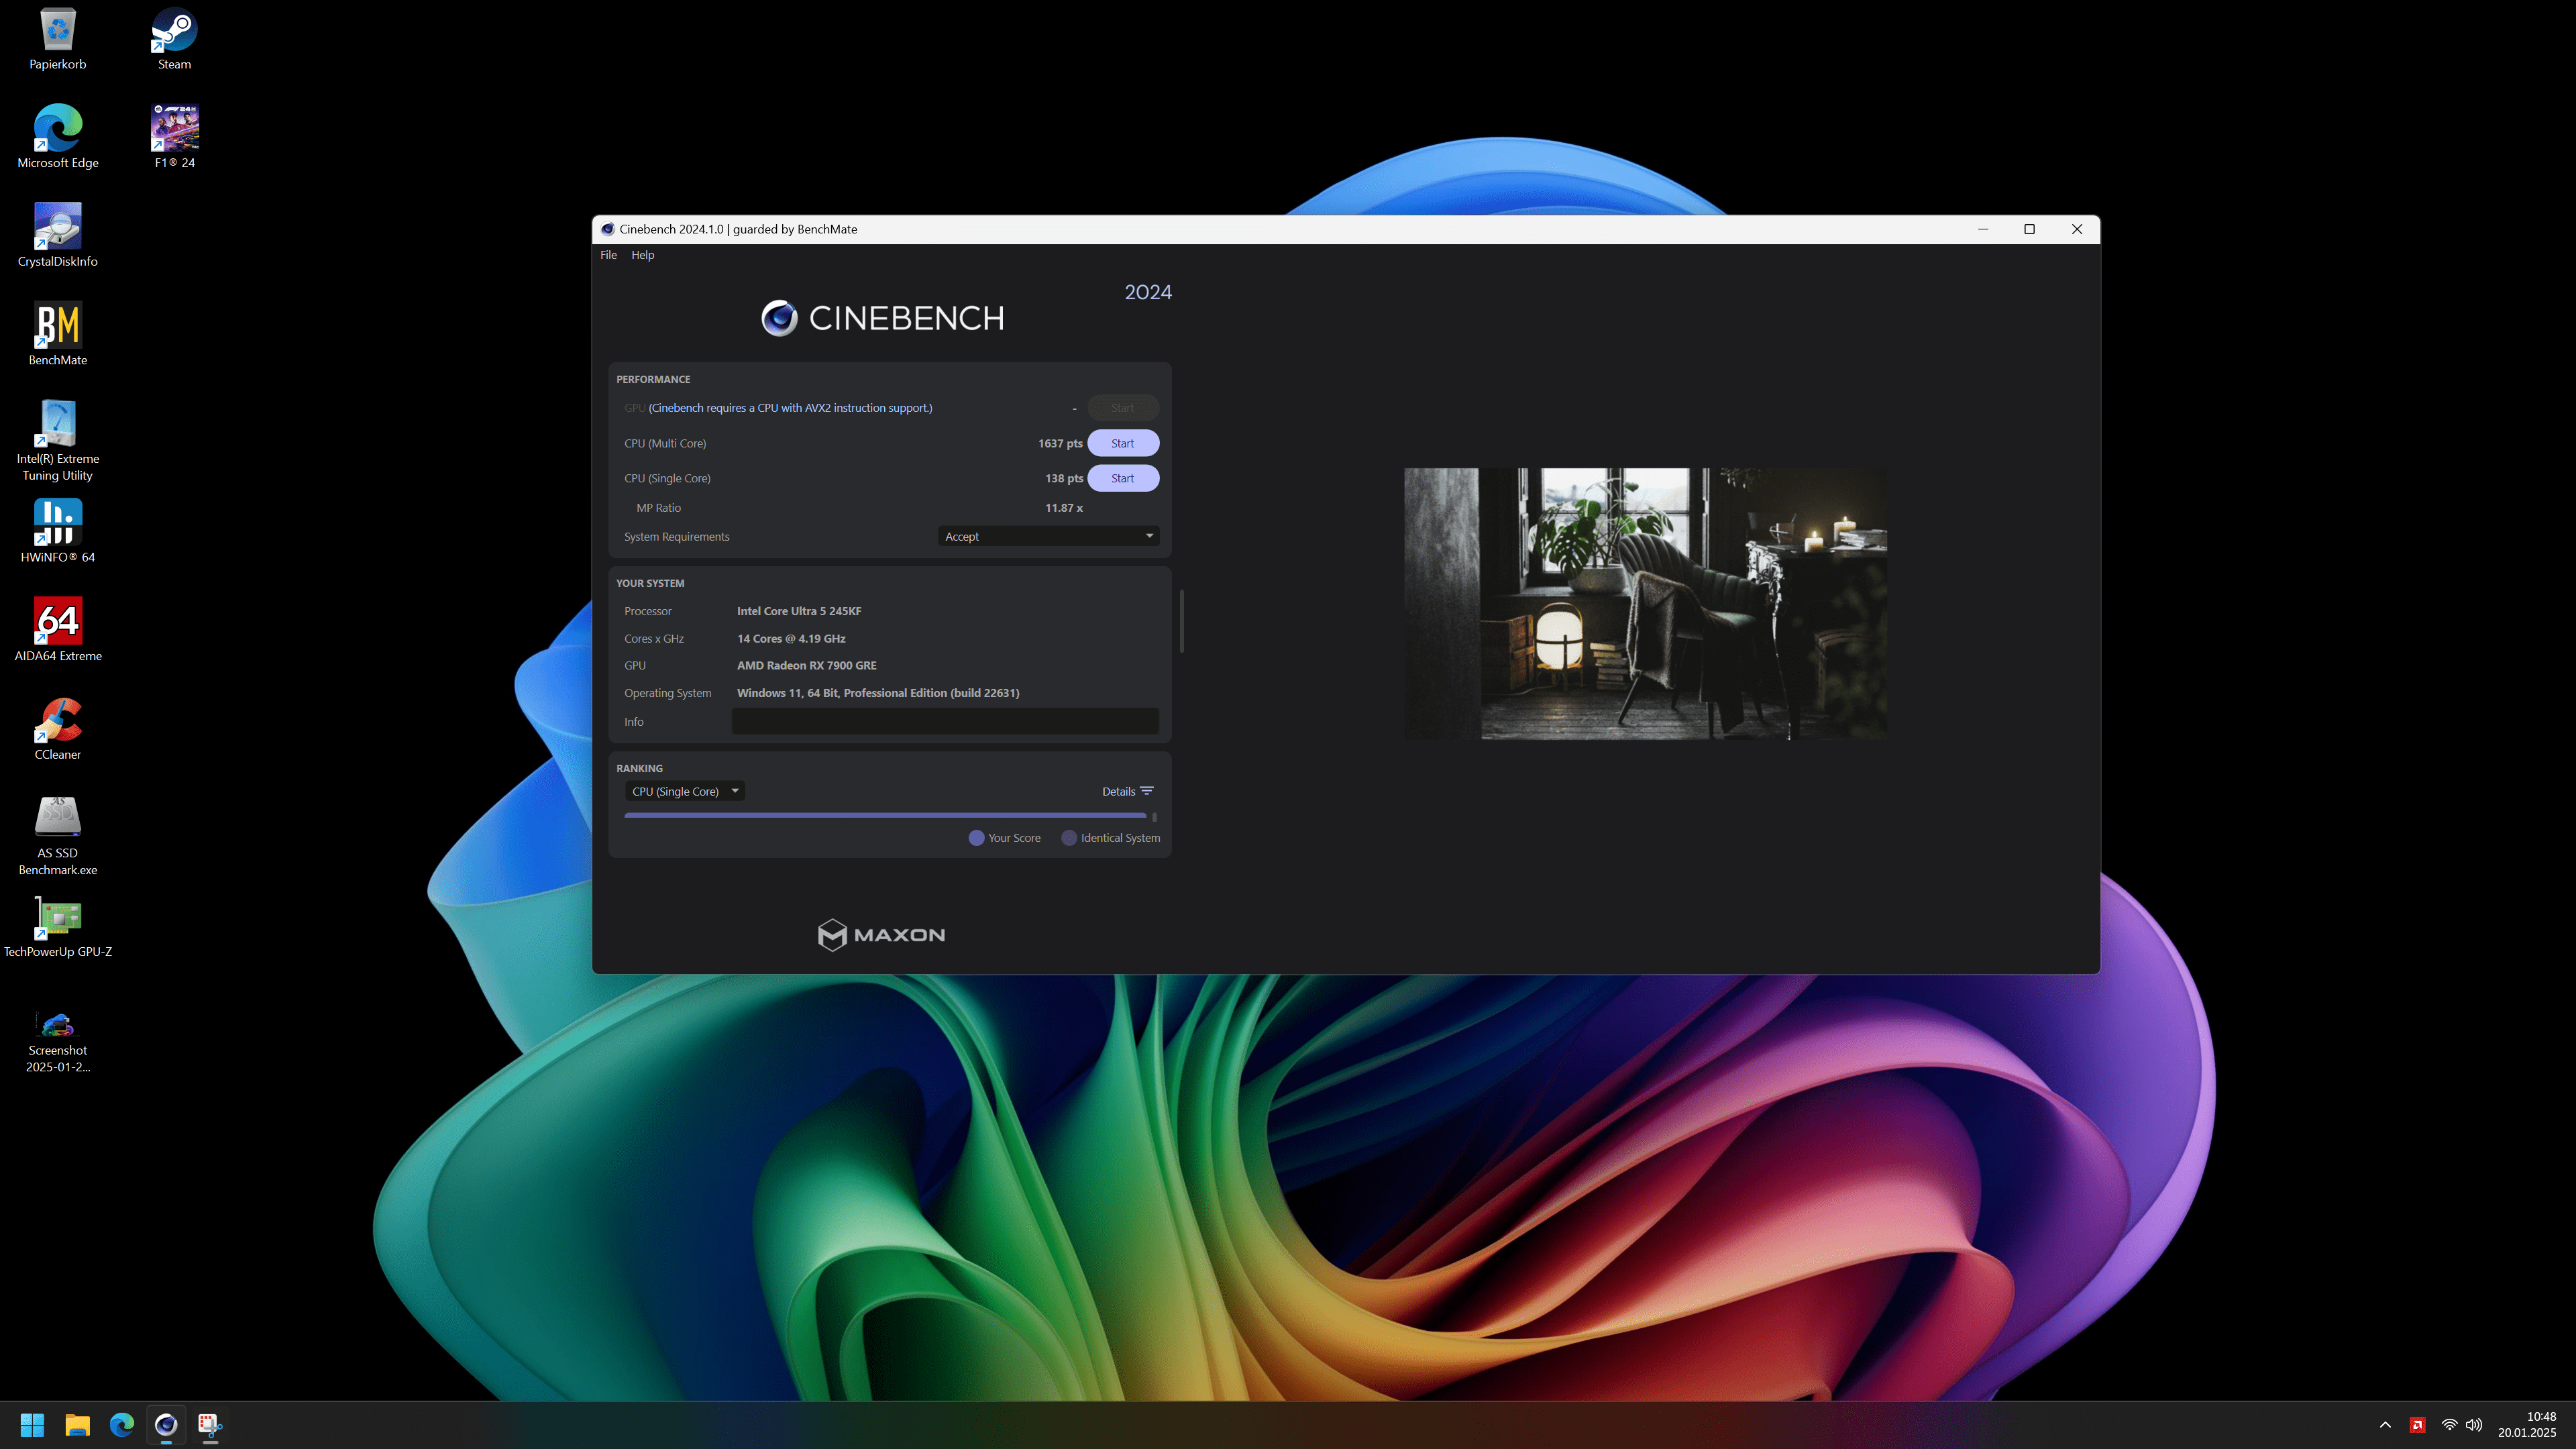Click the AMD Radeon RX 7900 GRE text

tap(806, 665)
